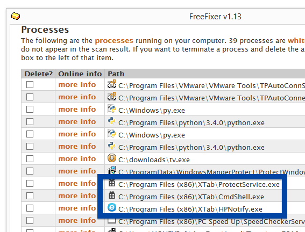
Task: Check delete box for C:\downloads\tv.exe
Action: pos(30,158)
